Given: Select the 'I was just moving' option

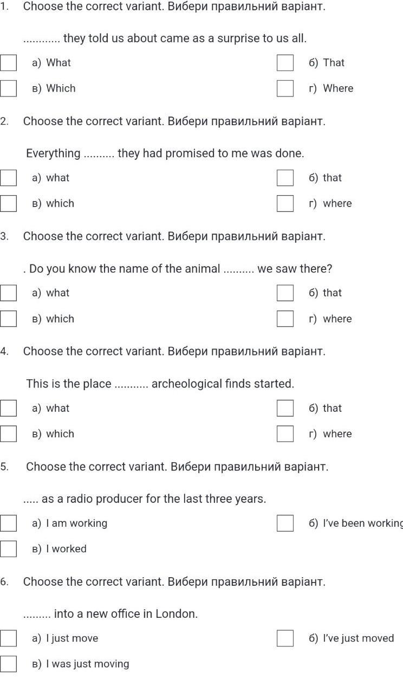Looking at the screenshot, I should click(8, 664).
